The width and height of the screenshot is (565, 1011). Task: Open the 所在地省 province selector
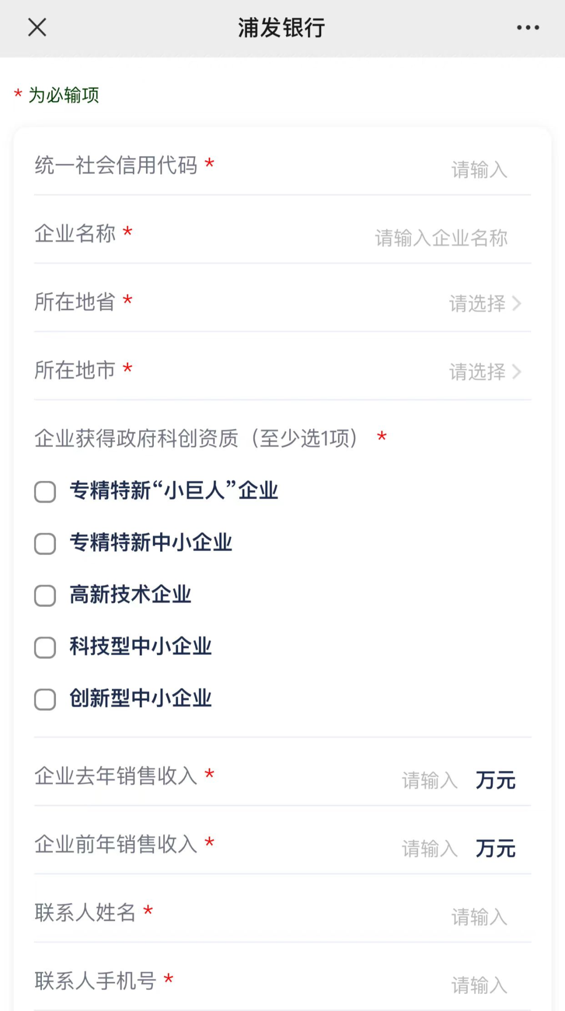click(477, 303)
